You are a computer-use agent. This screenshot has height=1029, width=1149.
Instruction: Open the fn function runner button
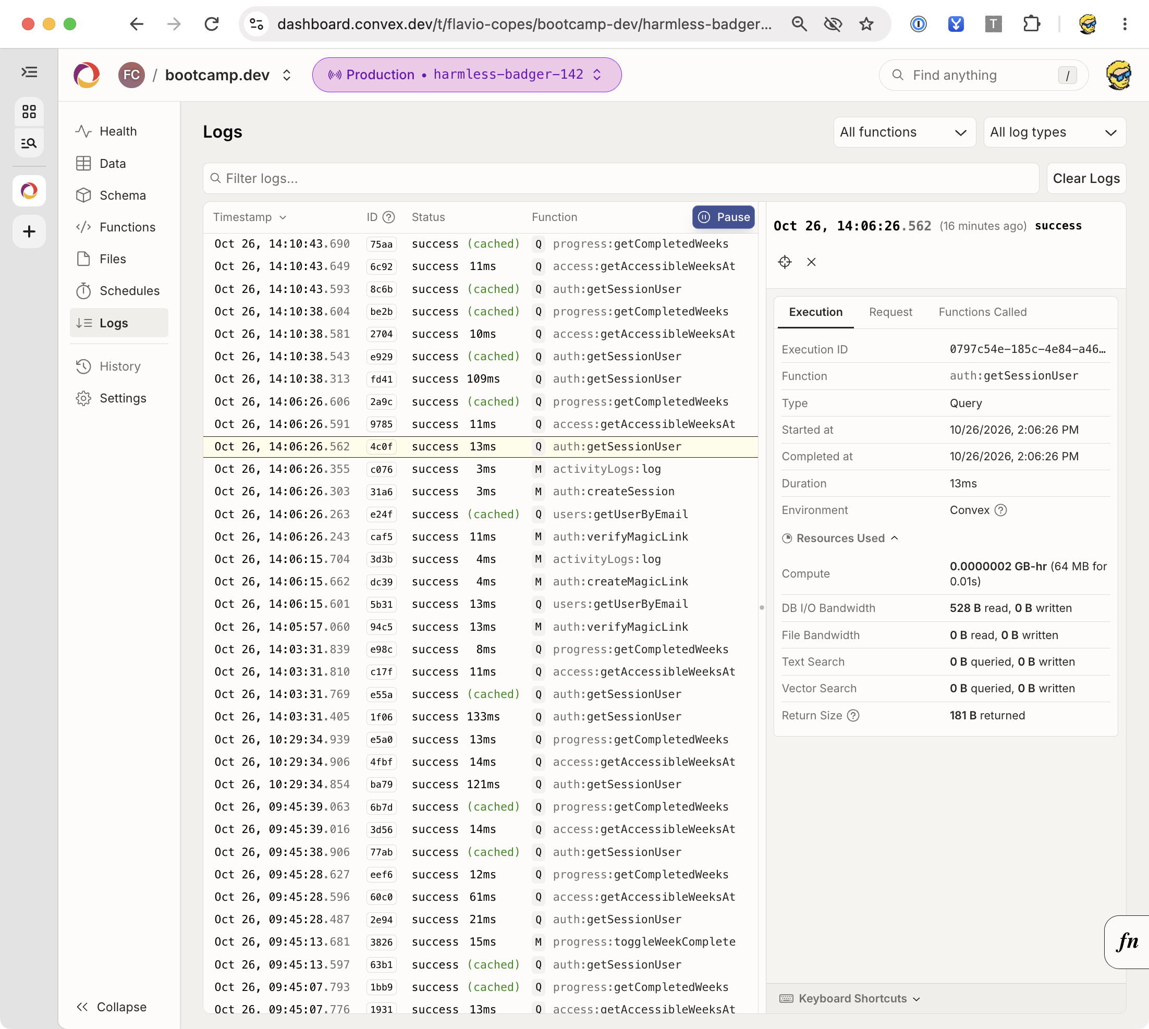1127,942
